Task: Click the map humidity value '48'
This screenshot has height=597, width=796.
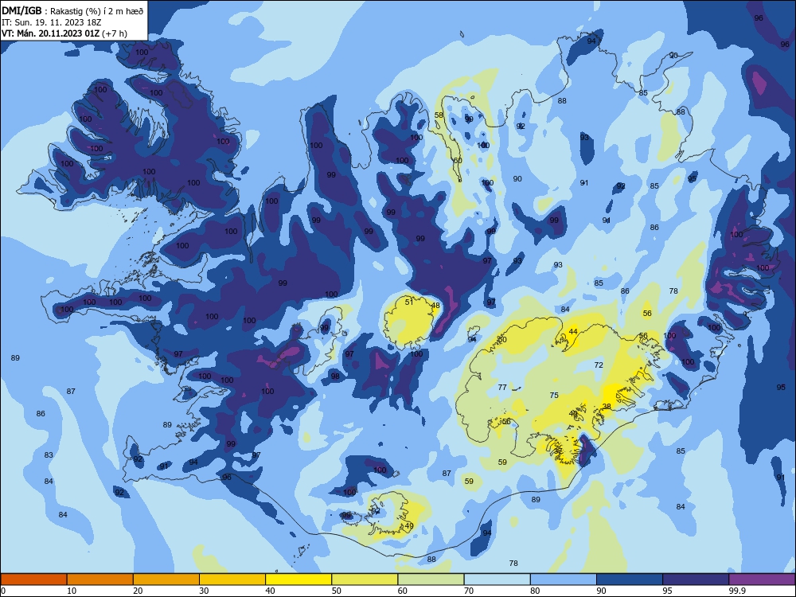Action: 435,305
